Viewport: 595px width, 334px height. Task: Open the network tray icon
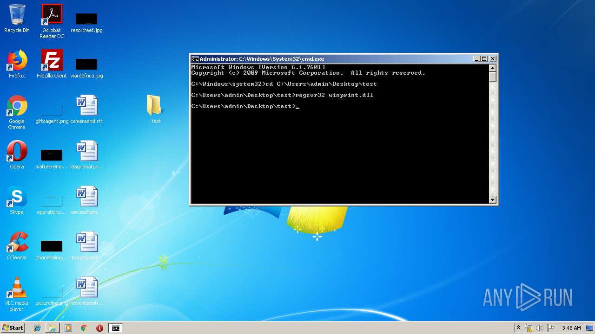(x=529, y=328)
